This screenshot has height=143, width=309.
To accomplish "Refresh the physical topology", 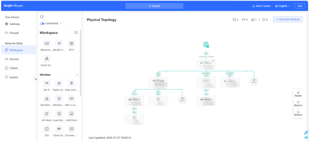I will [x=298, y=113].
